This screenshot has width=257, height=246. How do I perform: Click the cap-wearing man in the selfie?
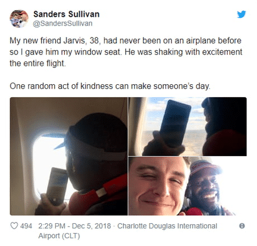pyautogui.click(x=206, y=186)
